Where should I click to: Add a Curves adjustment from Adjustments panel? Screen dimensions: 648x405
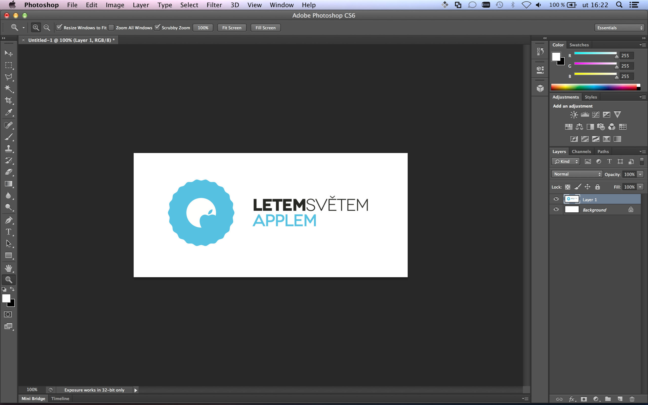596,114
